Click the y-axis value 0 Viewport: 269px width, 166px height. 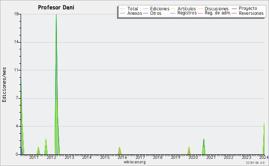click(x=17, y=154)
